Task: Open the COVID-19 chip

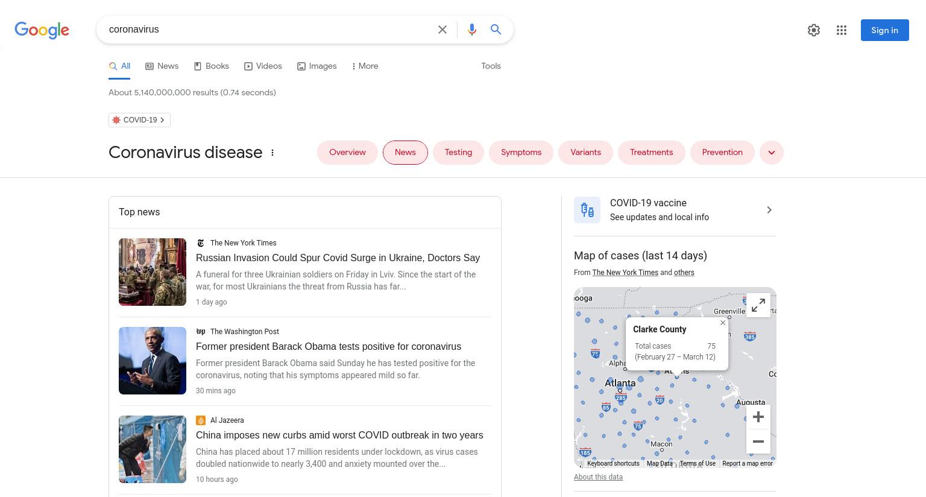Action: pyautogui.click(x=139, y=120)
